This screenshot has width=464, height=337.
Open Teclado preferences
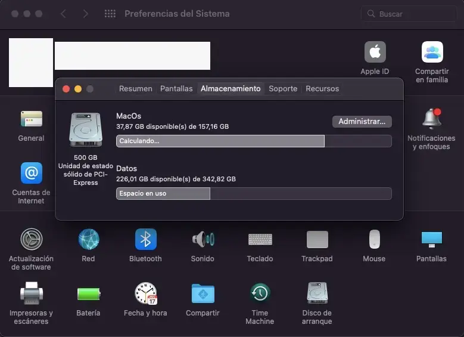260,240
